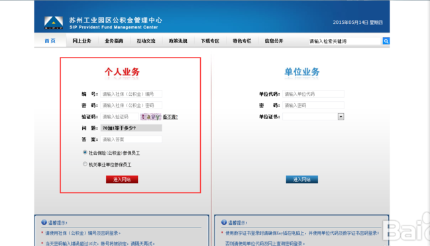Open the 政策法规 menu
The image size is (430, 246).
(x=178, y=41)
